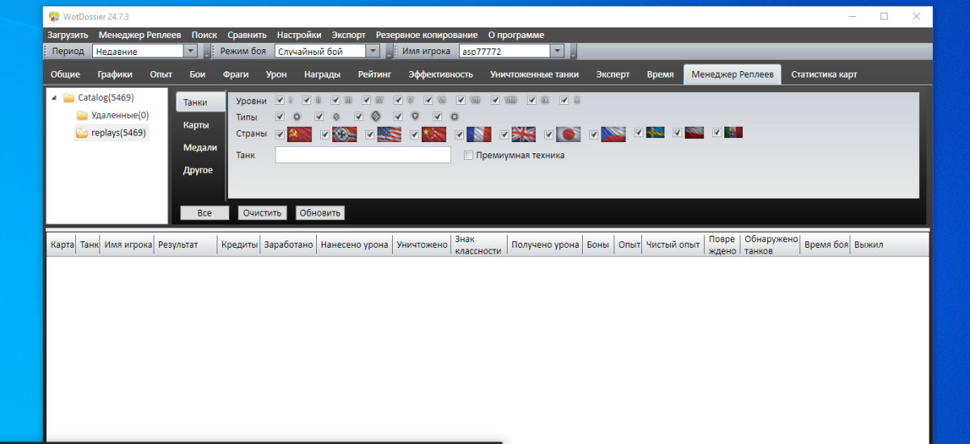
Task: Click the Танк name input field
Action: coord(363,155)
